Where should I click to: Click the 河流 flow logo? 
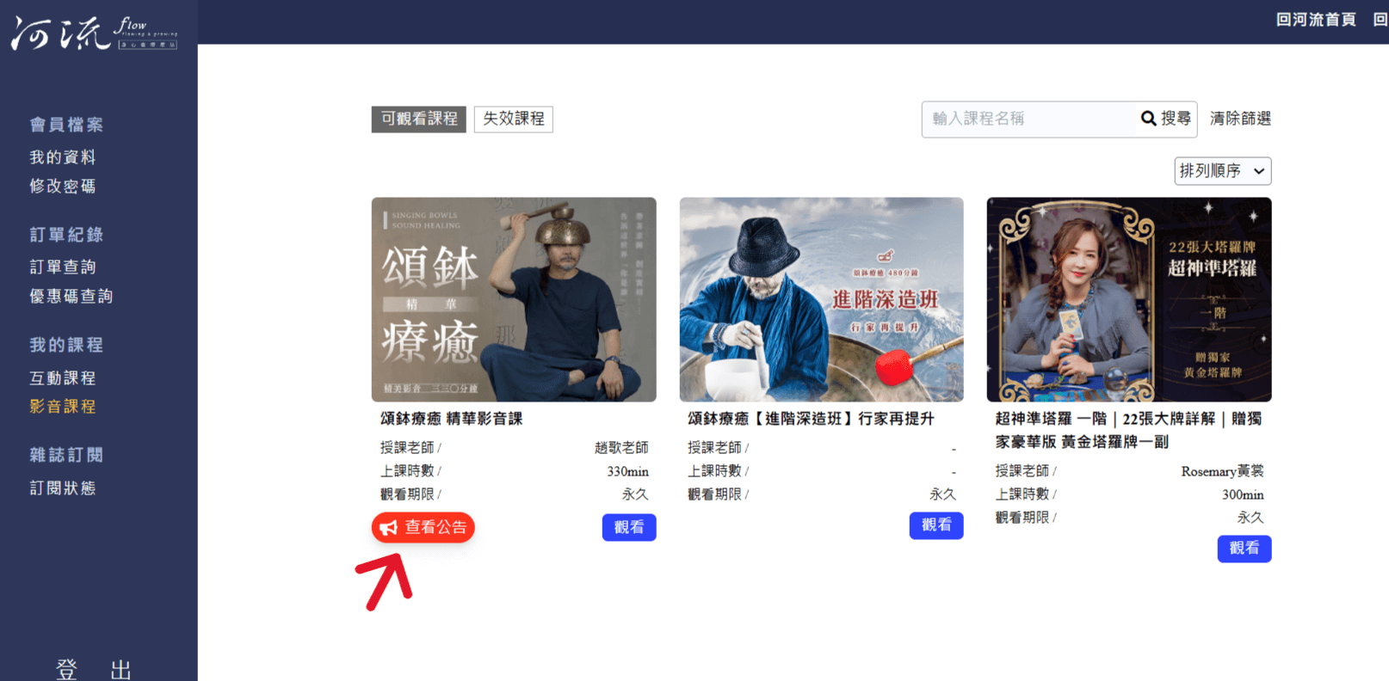tap(94, 34)
